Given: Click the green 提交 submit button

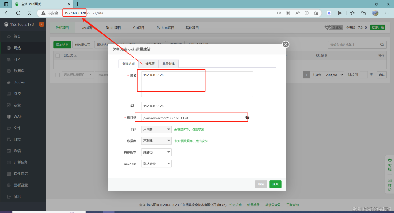Looking at the screenshot, I should pos(275,184).
